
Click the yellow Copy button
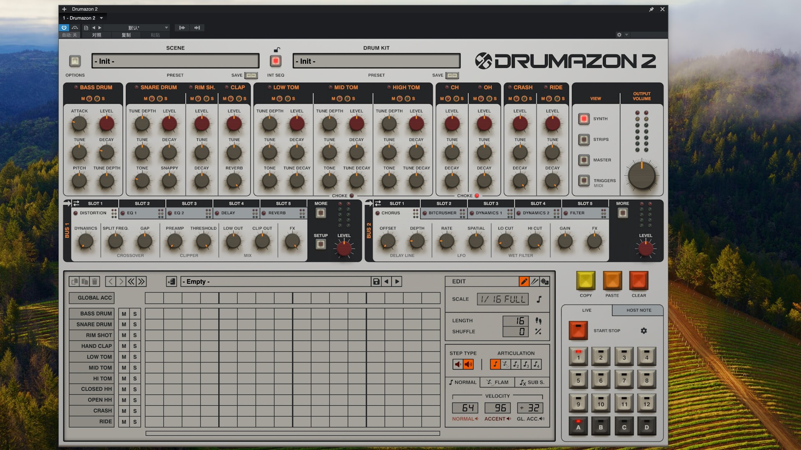tap(585, 281)
